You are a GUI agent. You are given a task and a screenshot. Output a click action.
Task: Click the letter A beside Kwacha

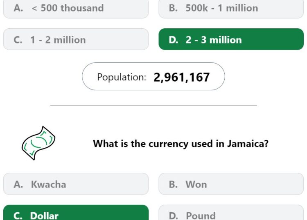(18, 184)
